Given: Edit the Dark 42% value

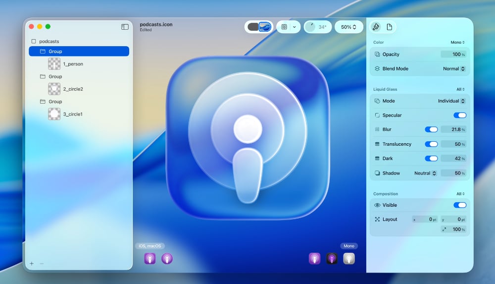Looking at the screenshot, I should point(453,159).
